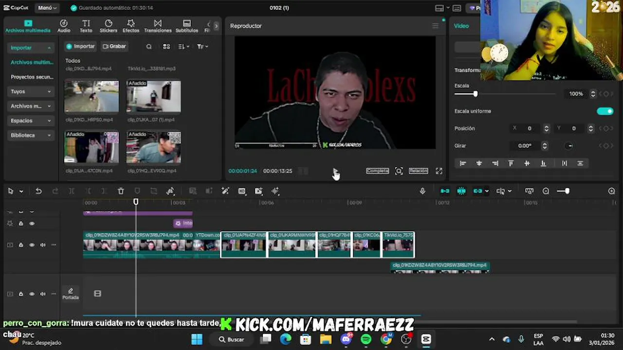Click the crop clip toolbar icon
Viewport: 623px width, 350px height.
(154, 191)
